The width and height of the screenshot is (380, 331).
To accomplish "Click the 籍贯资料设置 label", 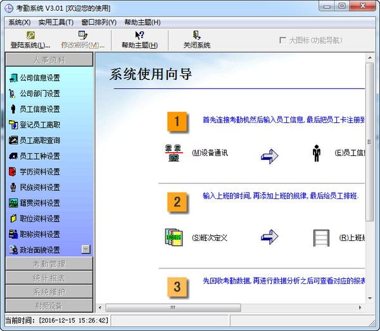I will (40, 203).
